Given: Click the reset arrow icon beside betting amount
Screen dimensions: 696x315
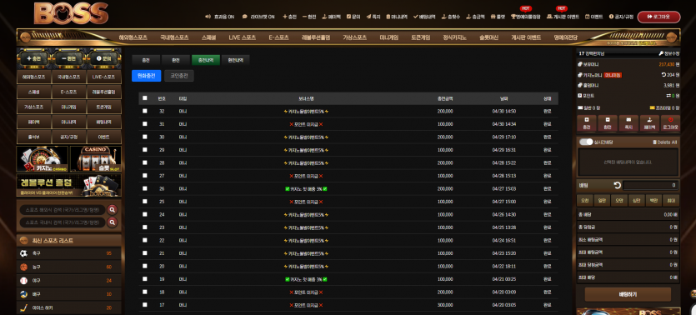Looking at the screenshot, I should (x=617, y=185).
